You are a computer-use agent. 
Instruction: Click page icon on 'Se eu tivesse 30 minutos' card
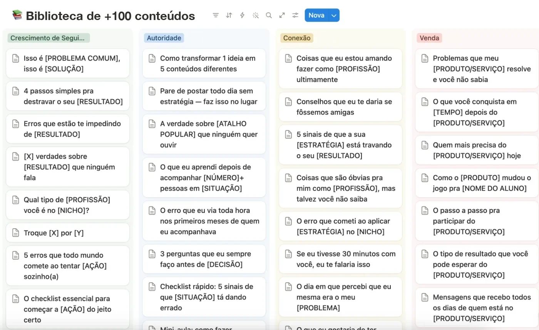(x=288, y=254)
